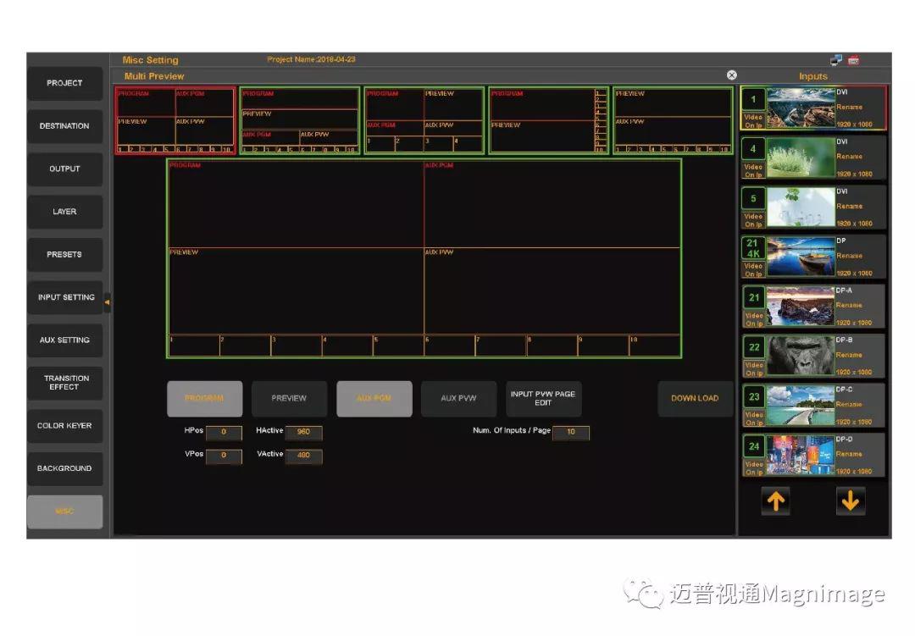
Task: Click the DOWN LOAD button
Action: [695, 399]
